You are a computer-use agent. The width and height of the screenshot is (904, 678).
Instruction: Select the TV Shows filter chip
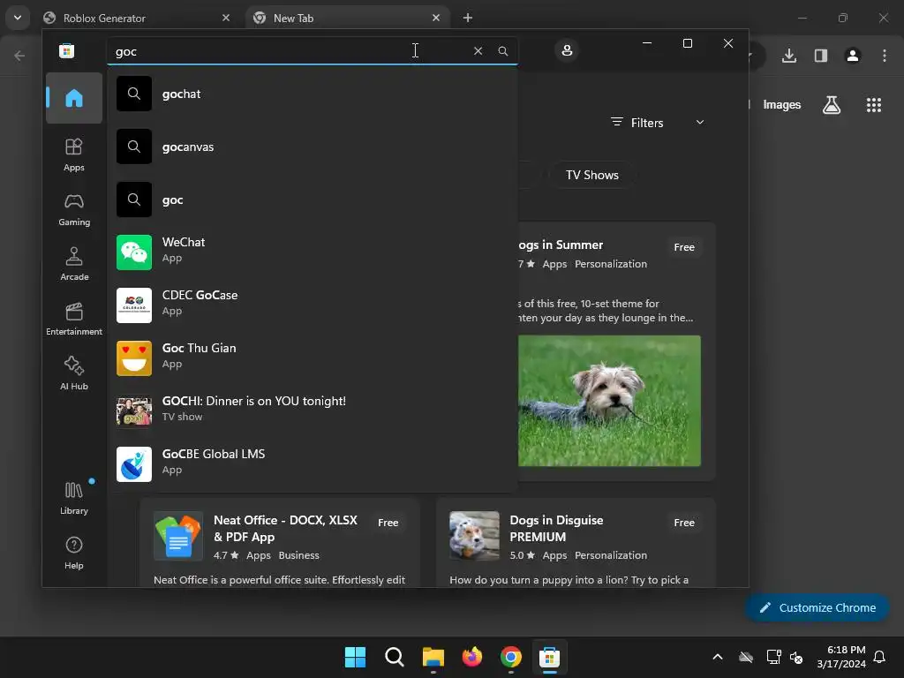click(592, 176)
